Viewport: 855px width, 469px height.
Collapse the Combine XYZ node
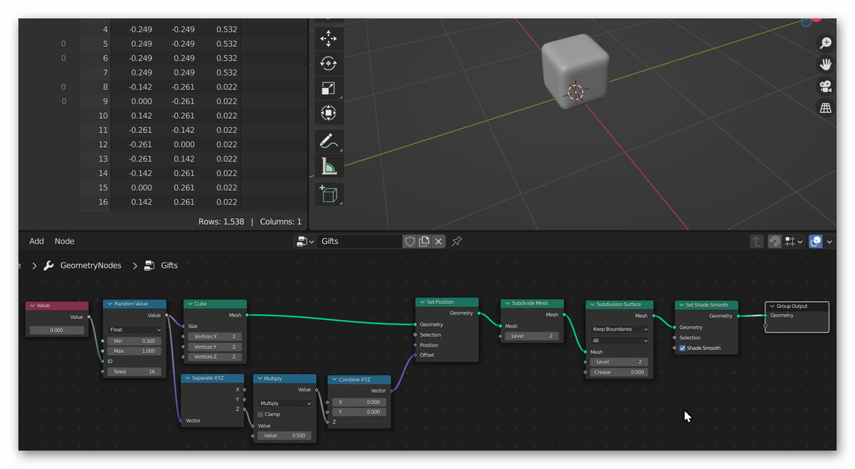pos(335,379)
